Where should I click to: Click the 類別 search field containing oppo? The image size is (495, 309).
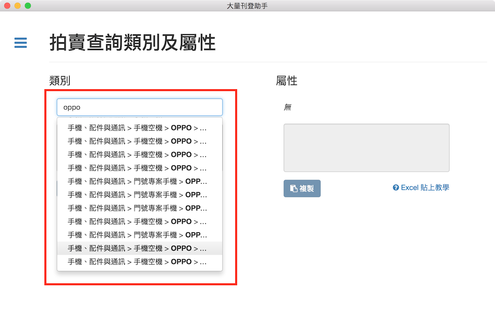pos(139,107)
